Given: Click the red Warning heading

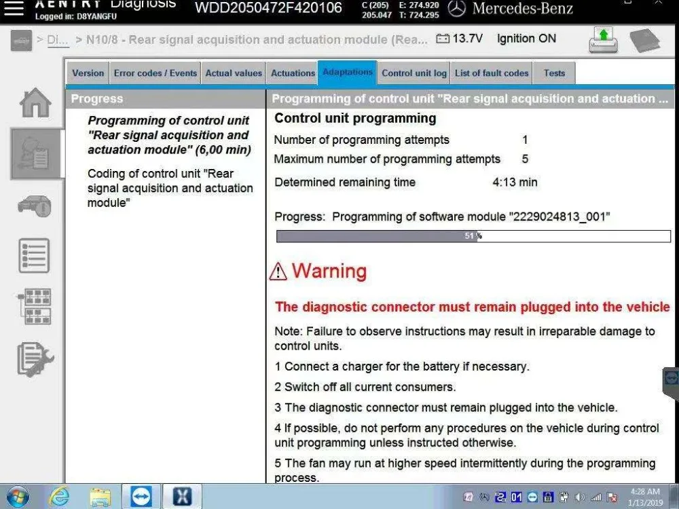Looking at the screenshot, I should coord(329,271).
